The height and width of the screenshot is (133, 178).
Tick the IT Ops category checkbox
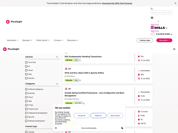point(26,105)
